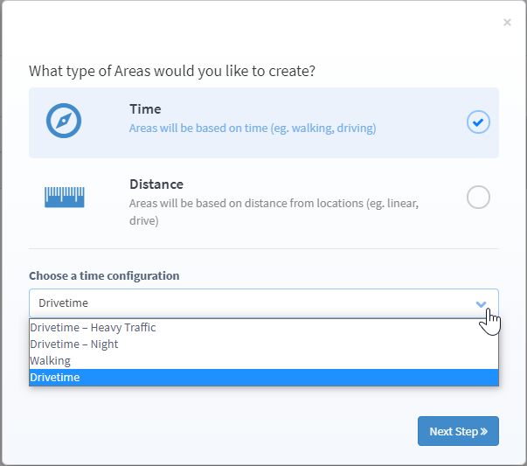
Task: Close the dialog with the X icon
Action: click(507, 23)
